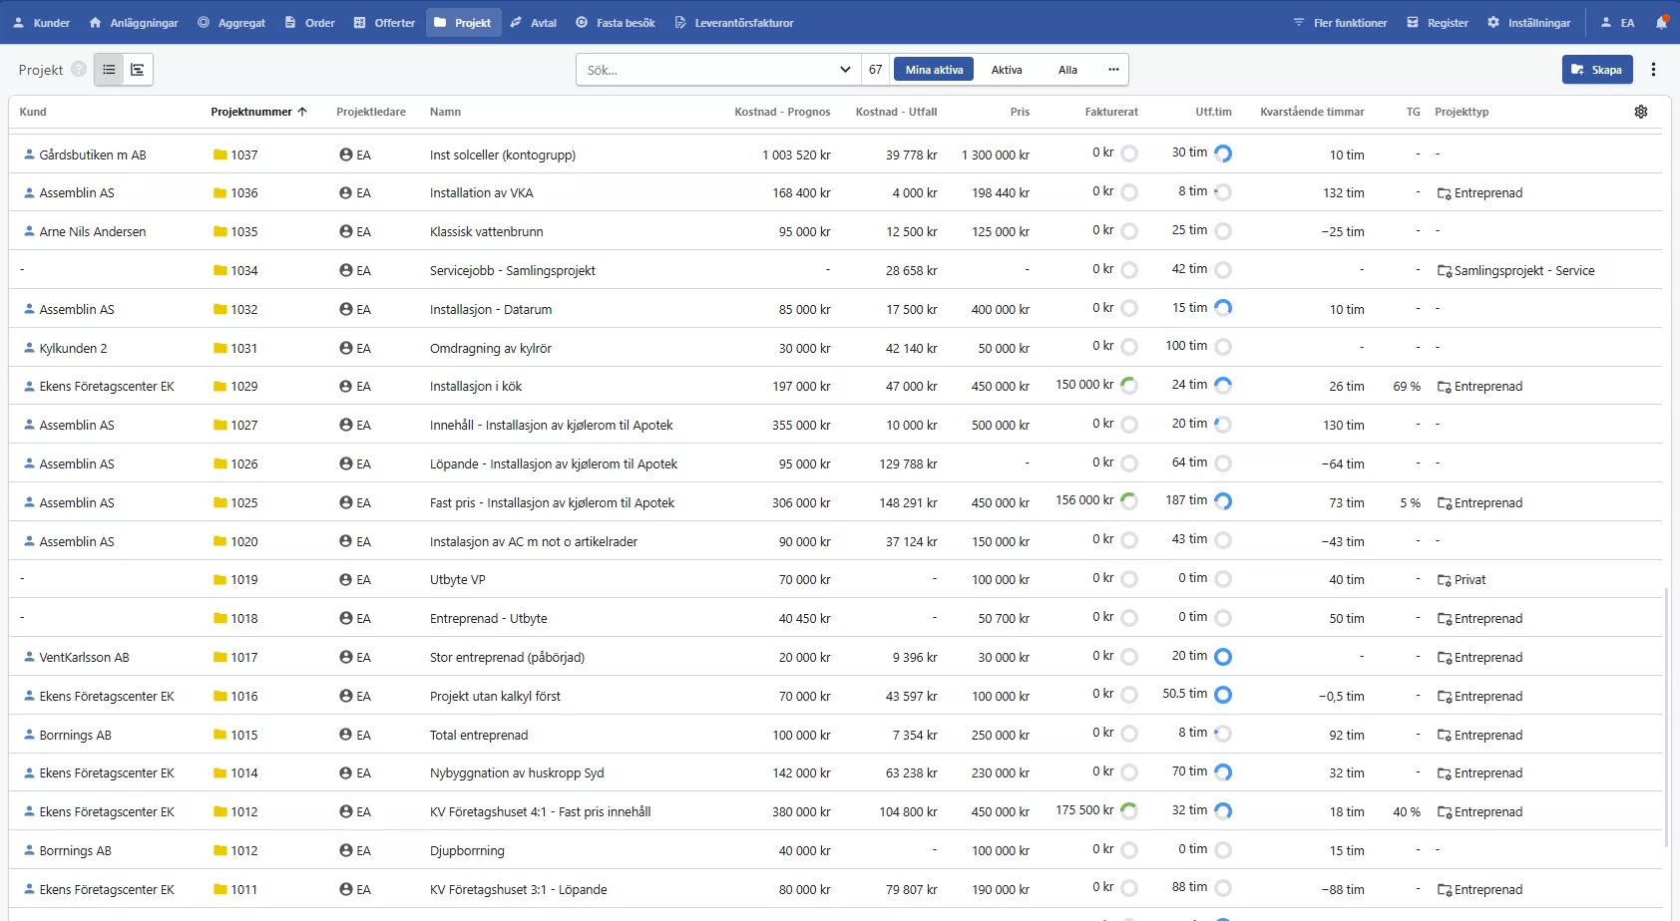
Task: Expand the search field dropdown arrow
Action: point(845,70)
